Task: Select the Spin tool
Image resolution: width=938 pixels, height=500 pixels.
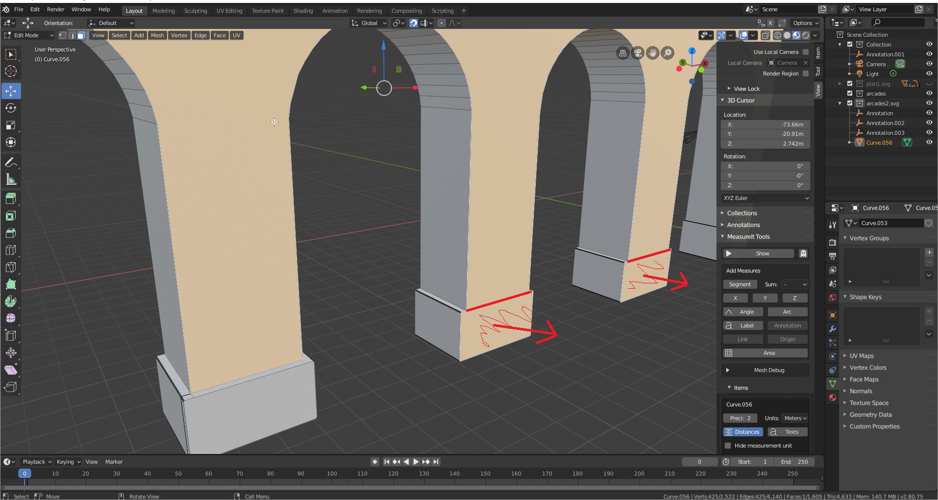Action: tap(11, 301)
